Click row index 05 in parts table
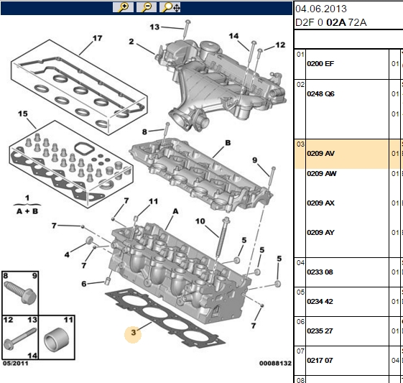This screenshot has width=403, height=383. point(300,292)
